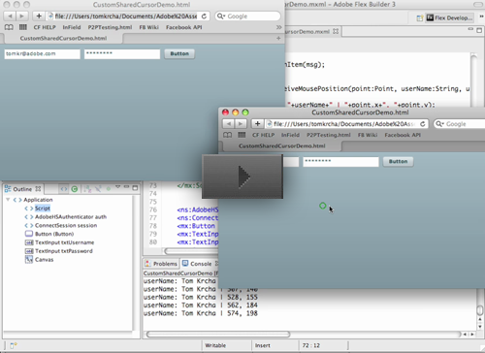Open bookmarks book icon in rear Safari
485x353 pixels.
(x=9, y=27)
